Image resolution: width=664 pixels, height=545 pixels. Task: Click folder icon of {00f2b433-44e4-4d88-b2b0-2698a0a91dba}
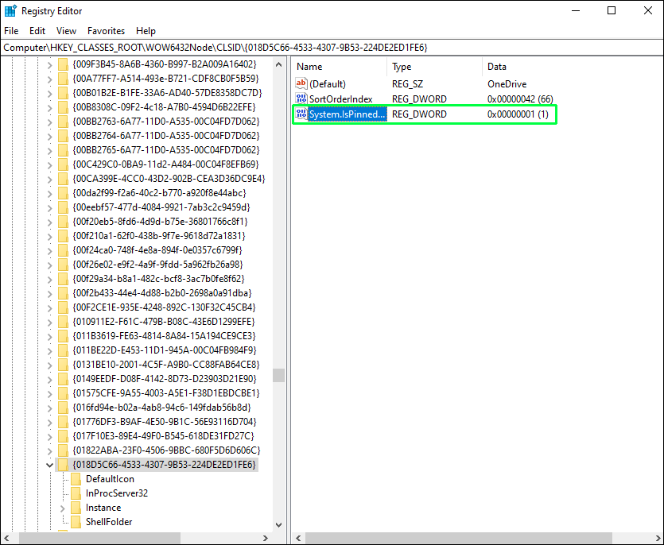tap(63, 293)
